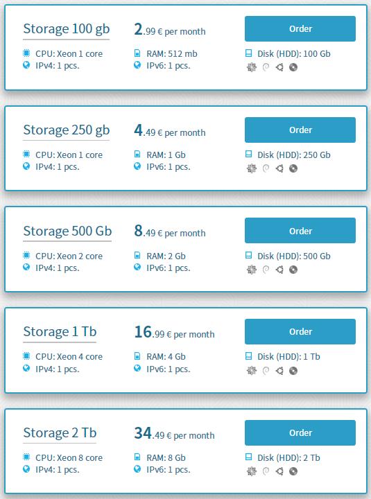
Task: Click the CentOS icon in Storage 100 gb plan
Action: (x=252, y=67)
